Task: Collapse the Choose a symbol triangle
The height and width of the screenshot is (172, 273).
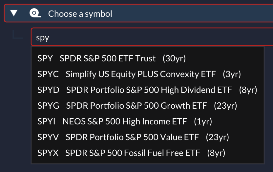Action: (14, 13)
